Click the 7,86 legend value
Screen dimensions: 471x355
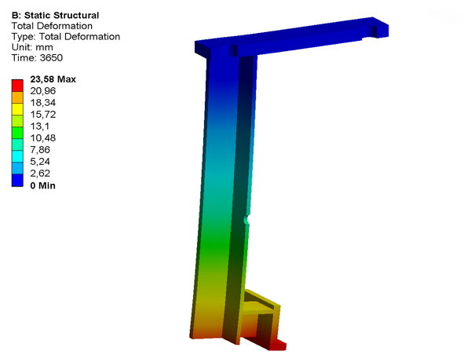(40, 150)
